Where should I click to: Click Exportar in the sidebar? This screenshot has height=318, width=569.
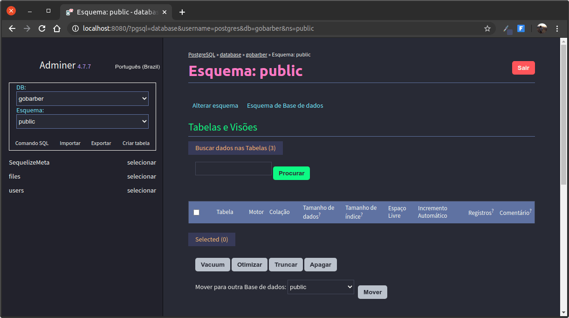101,143
